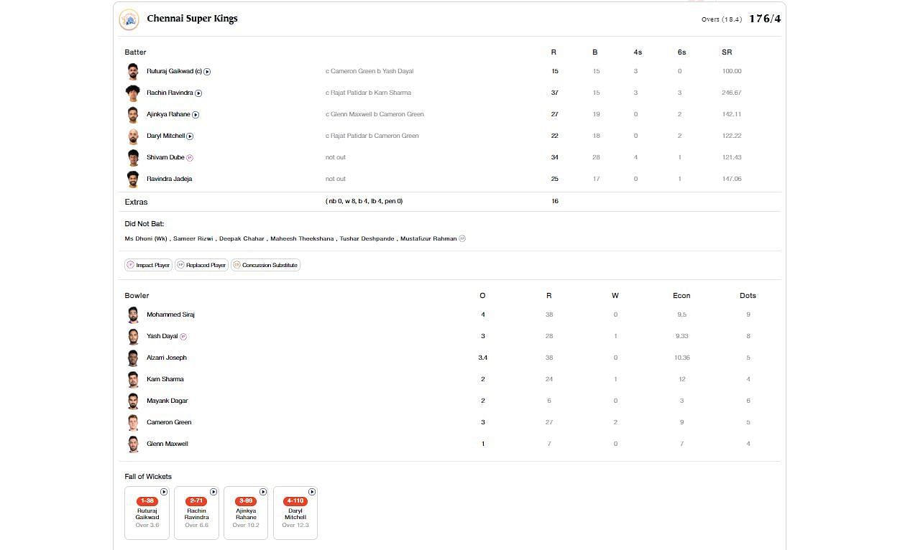Click Yash Dayal's bowler avatar
The width and height of the screenshot is (900, 550).
coord(133,336)
